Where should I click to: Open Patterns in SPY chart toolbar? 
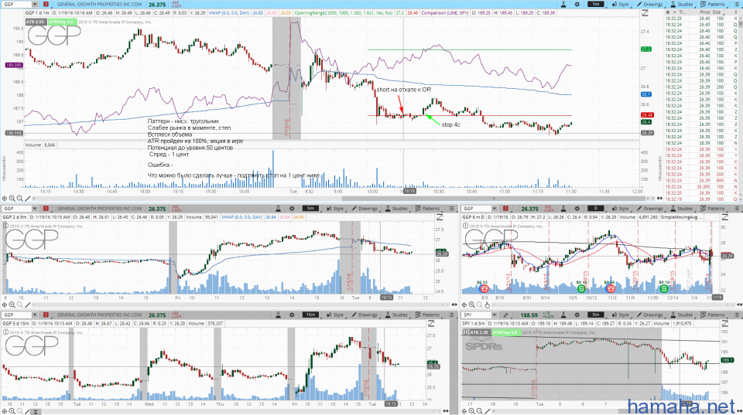713,315
